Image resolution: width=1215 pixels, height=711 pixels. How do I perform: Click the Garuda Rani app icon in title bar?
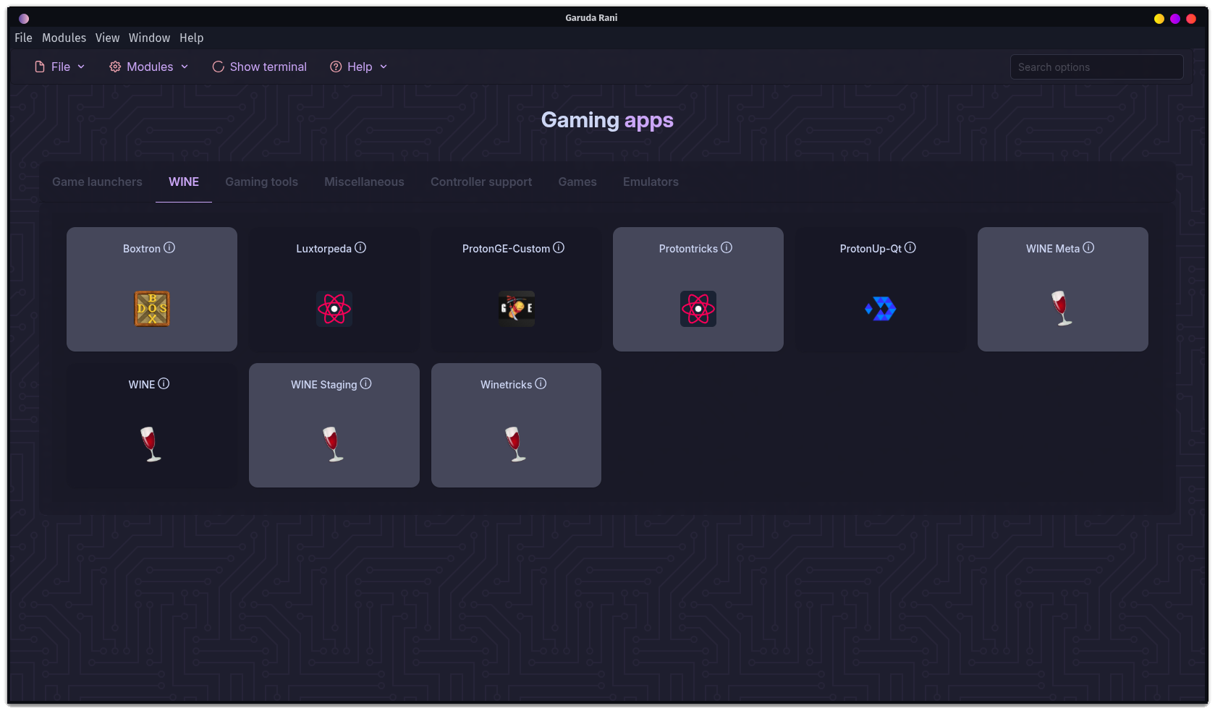(24, 18)
